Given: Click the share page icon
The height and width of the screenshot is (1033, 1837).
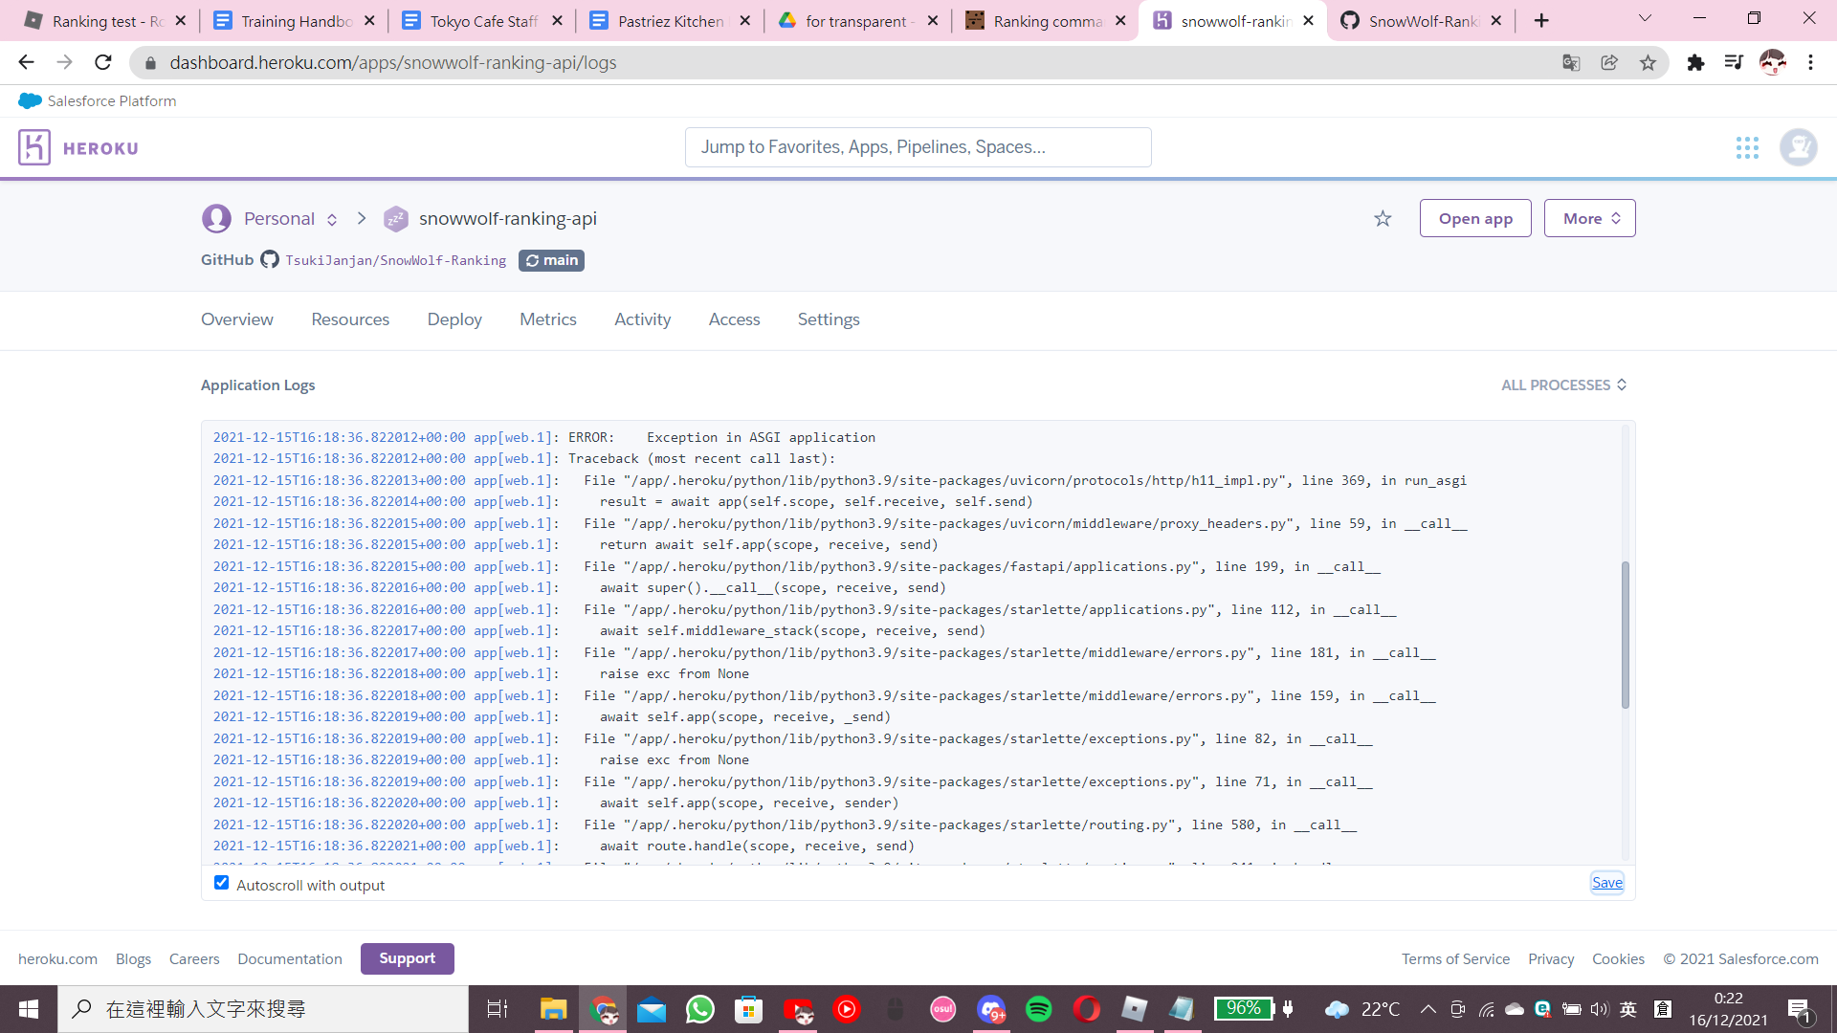Looking at the screenshot, I should [1609, 62].
